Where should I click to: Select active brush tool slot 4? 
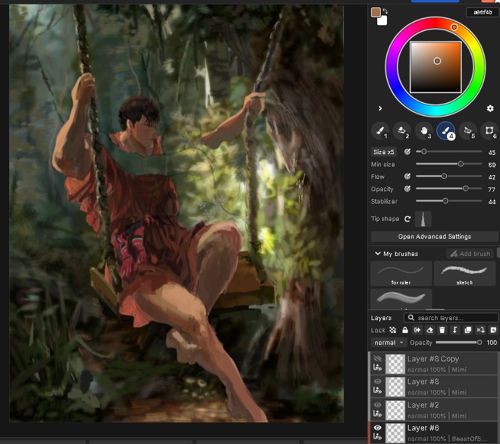[446, 131]
